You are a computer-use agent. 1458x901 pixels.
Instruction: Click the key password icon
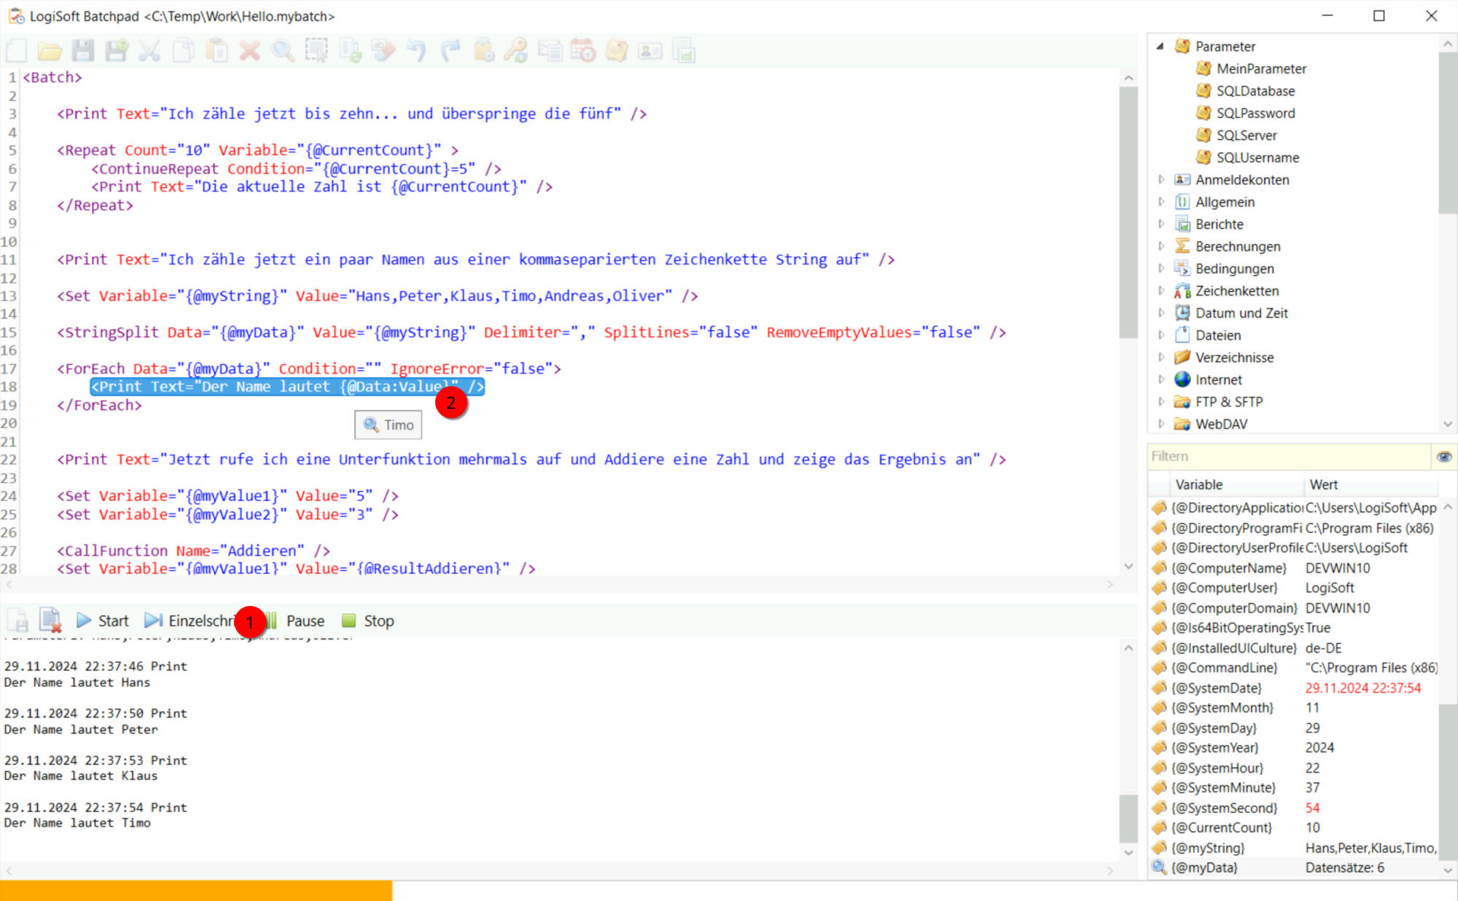coord(516,51)
